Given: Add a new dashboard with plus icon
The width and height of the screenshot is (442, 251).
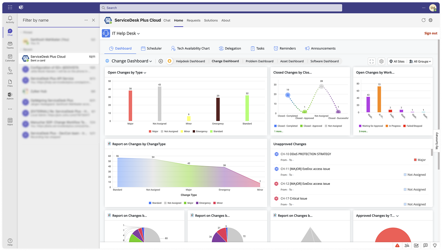Looking at the screenshot, I should tap(161, 61).
